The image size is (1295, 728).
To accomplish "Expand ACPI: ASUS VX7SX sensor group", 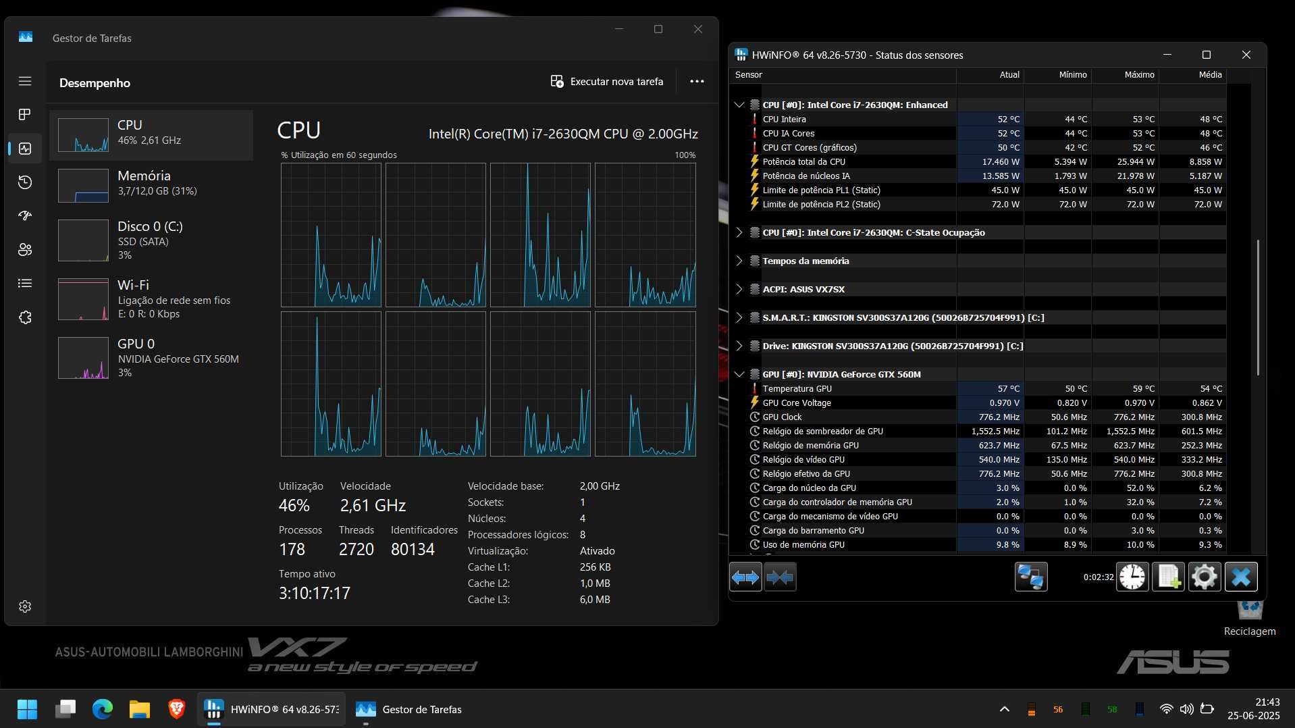I will point(739,289).
